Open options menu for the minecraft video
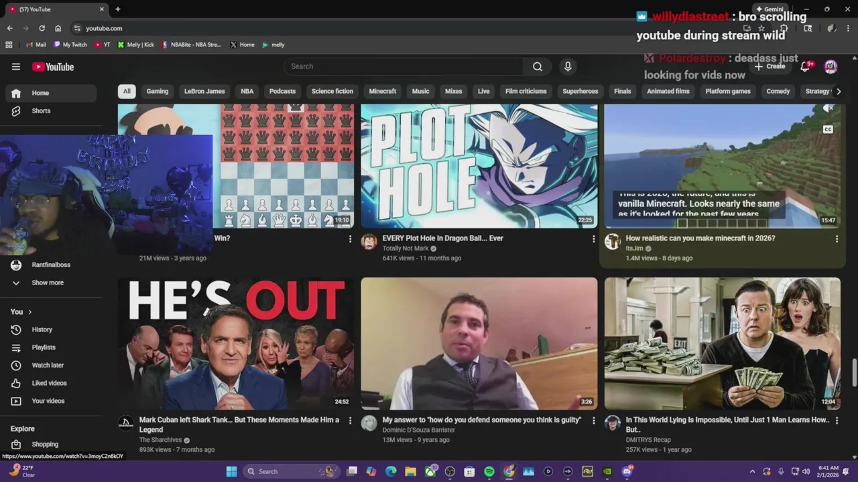The width and height of the screenshot is (858, 482). tap(837, 239)
